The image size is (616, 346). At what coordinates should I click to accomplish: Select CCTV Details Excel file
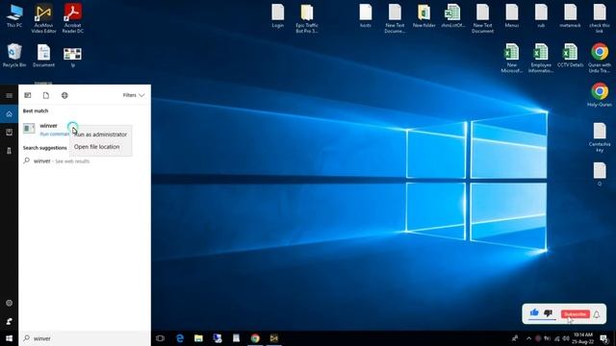(570, 56)
